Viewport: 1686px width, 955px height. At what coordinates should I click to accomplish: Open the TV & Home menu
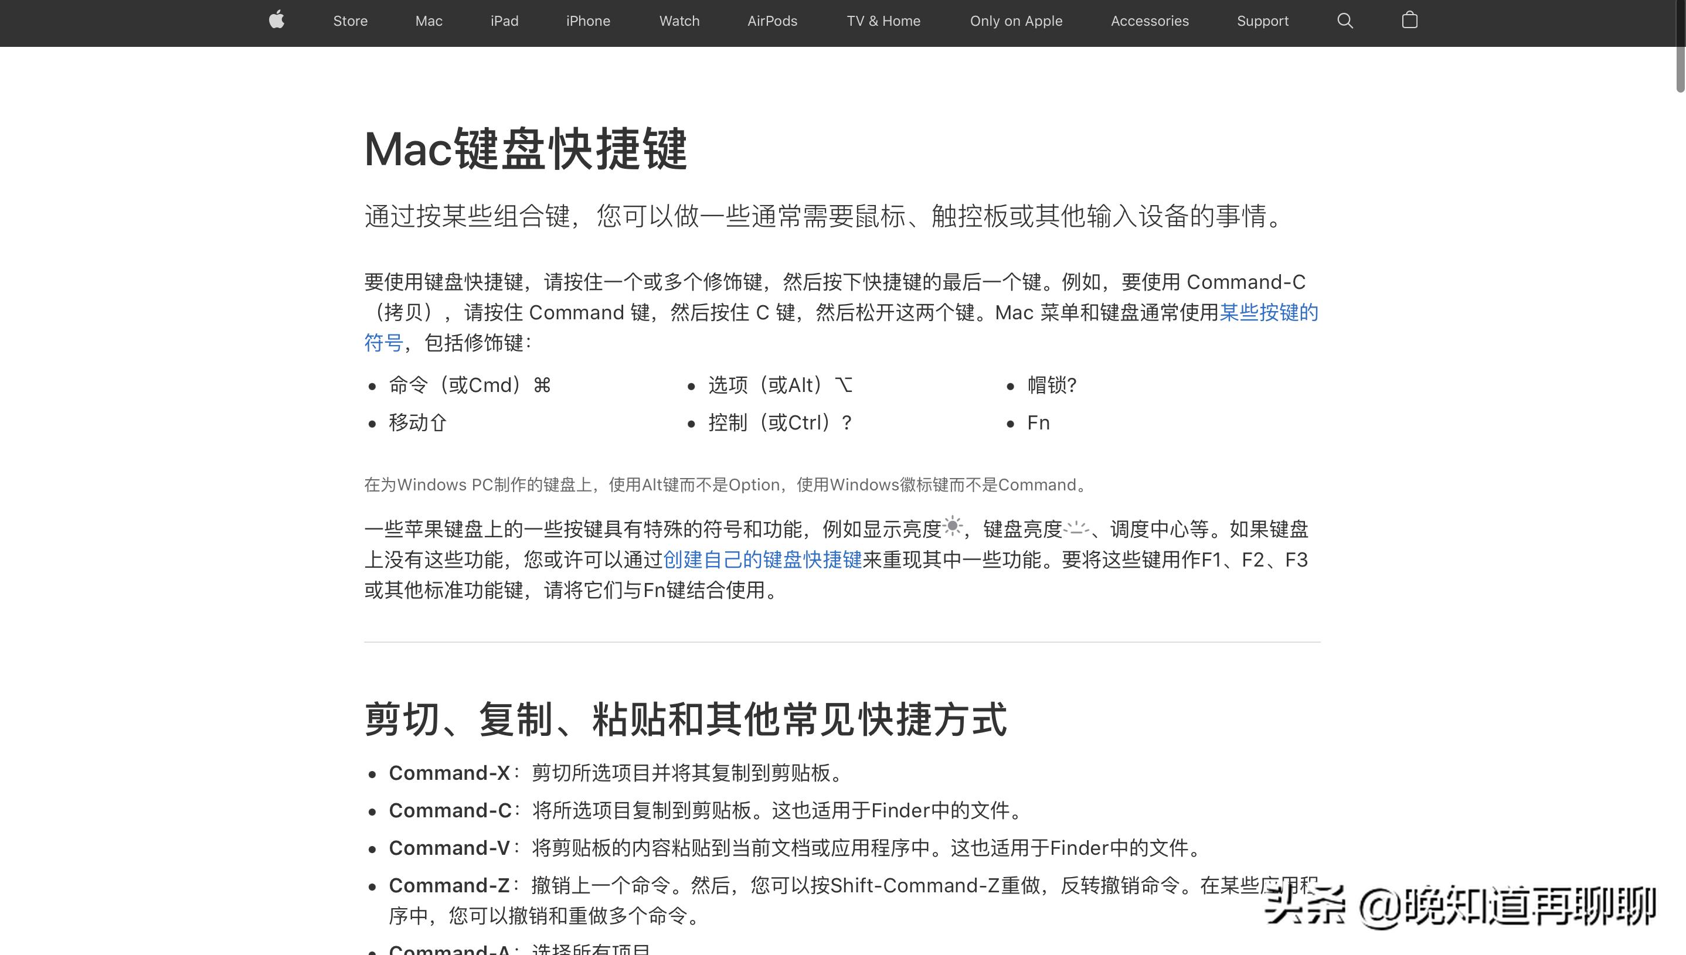click(x=883, y=21)
